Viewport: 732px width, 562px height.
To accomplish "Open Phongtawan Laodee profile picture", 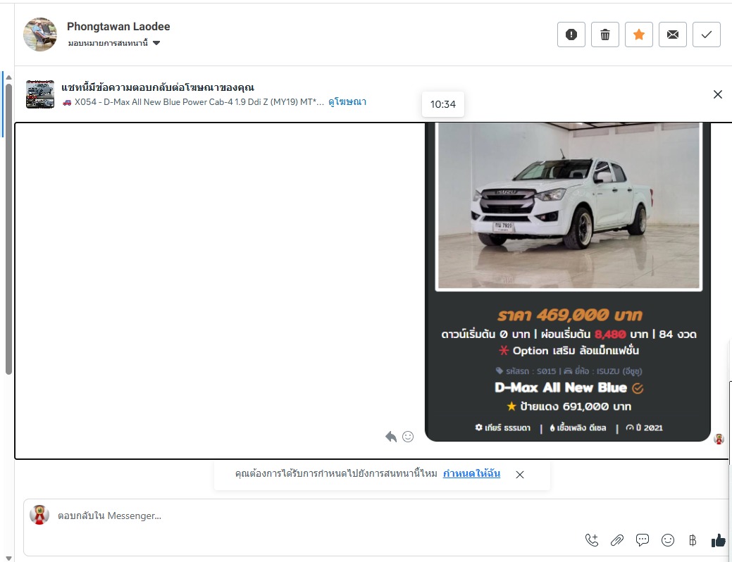I will pyautogui.click(x=40, y=35).
